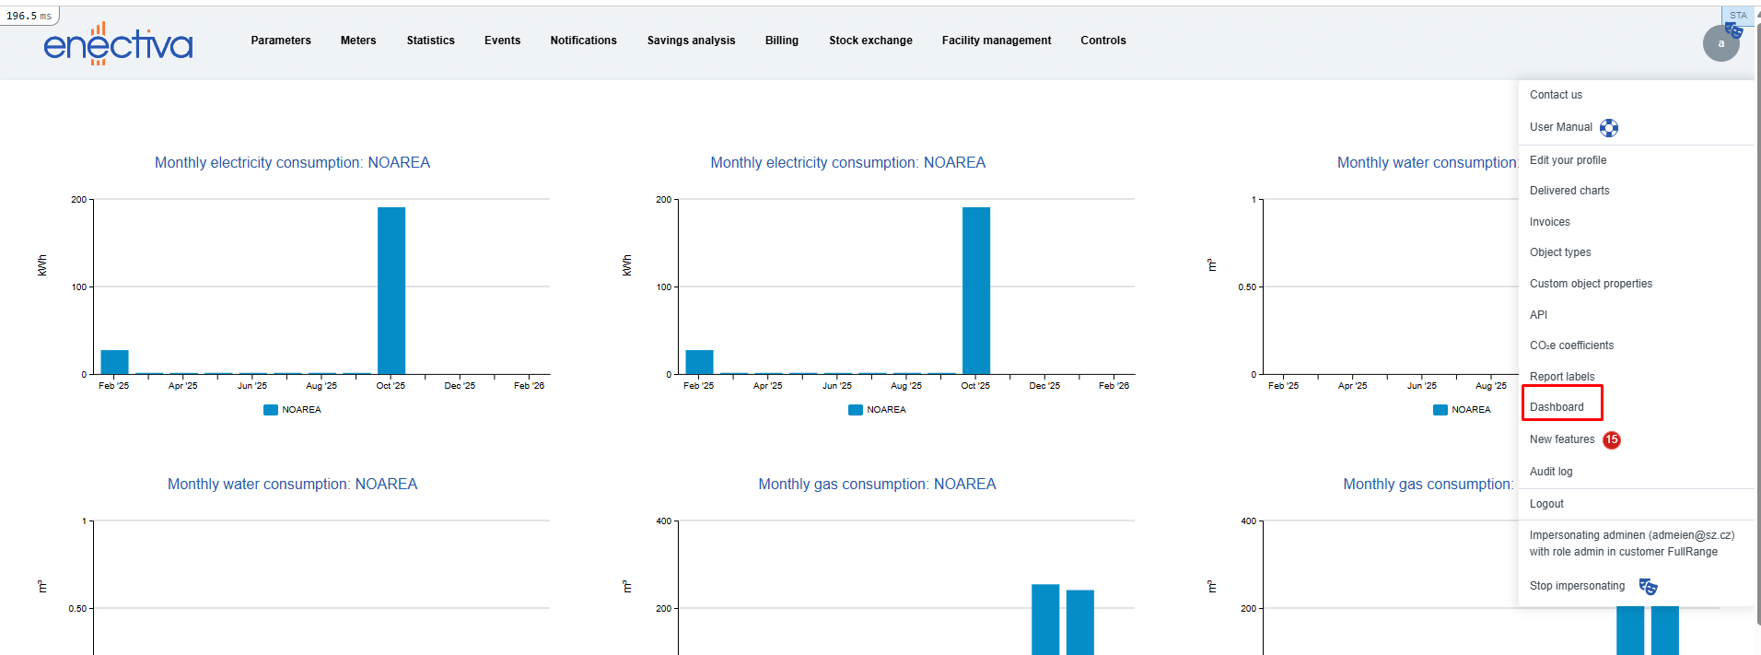Open the user avatar menu
This screenshot has height=655, width=1761.
1720,44
